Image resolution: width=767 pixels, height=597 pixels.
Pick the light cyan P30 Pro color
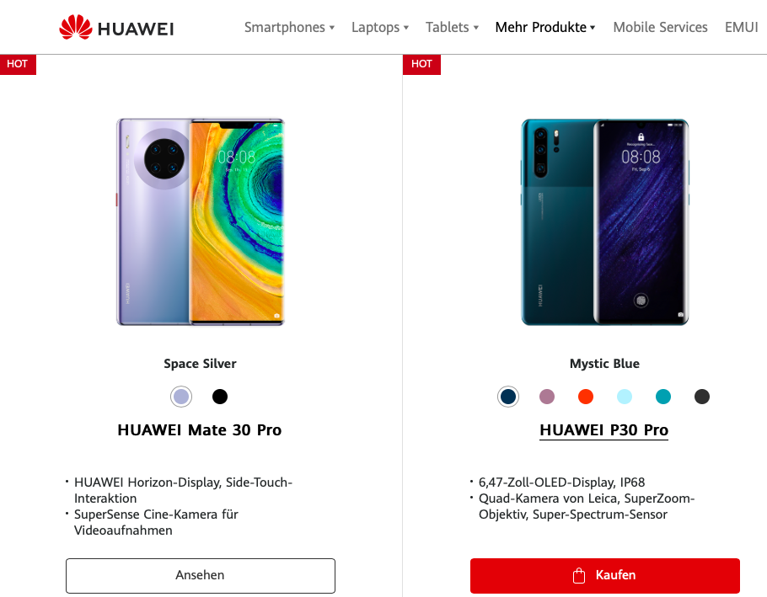click(625, 397)
